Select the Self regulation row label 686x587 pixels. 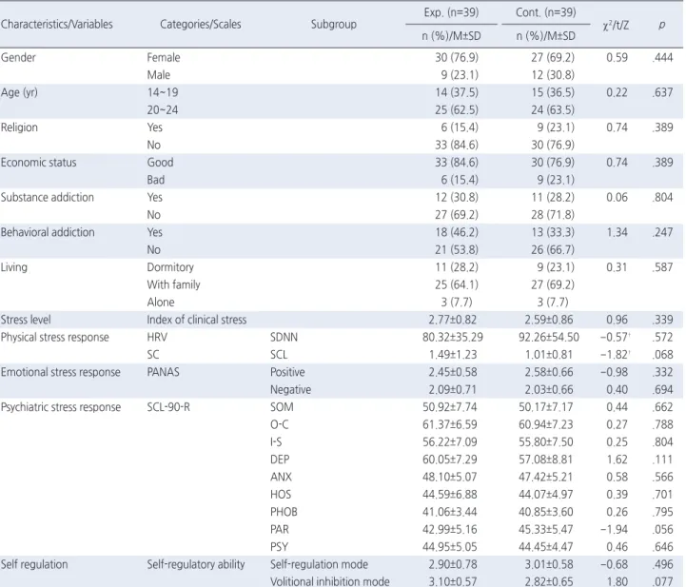click(x=34, y=565)
